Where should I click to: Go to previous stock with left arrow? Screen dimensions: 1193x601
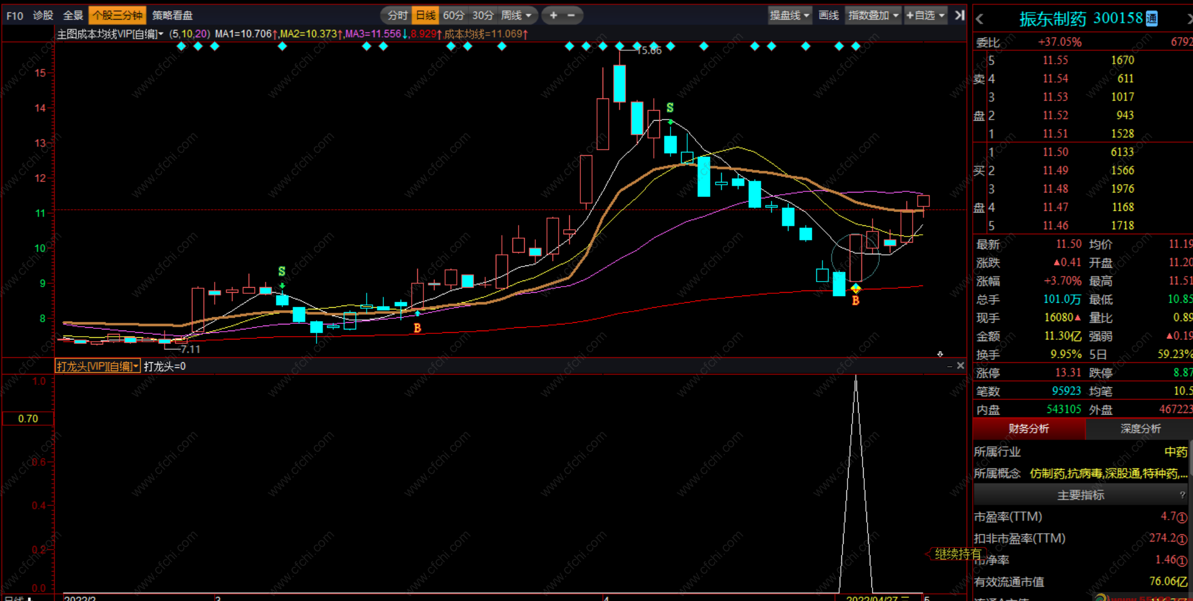(x=980, y=19)
